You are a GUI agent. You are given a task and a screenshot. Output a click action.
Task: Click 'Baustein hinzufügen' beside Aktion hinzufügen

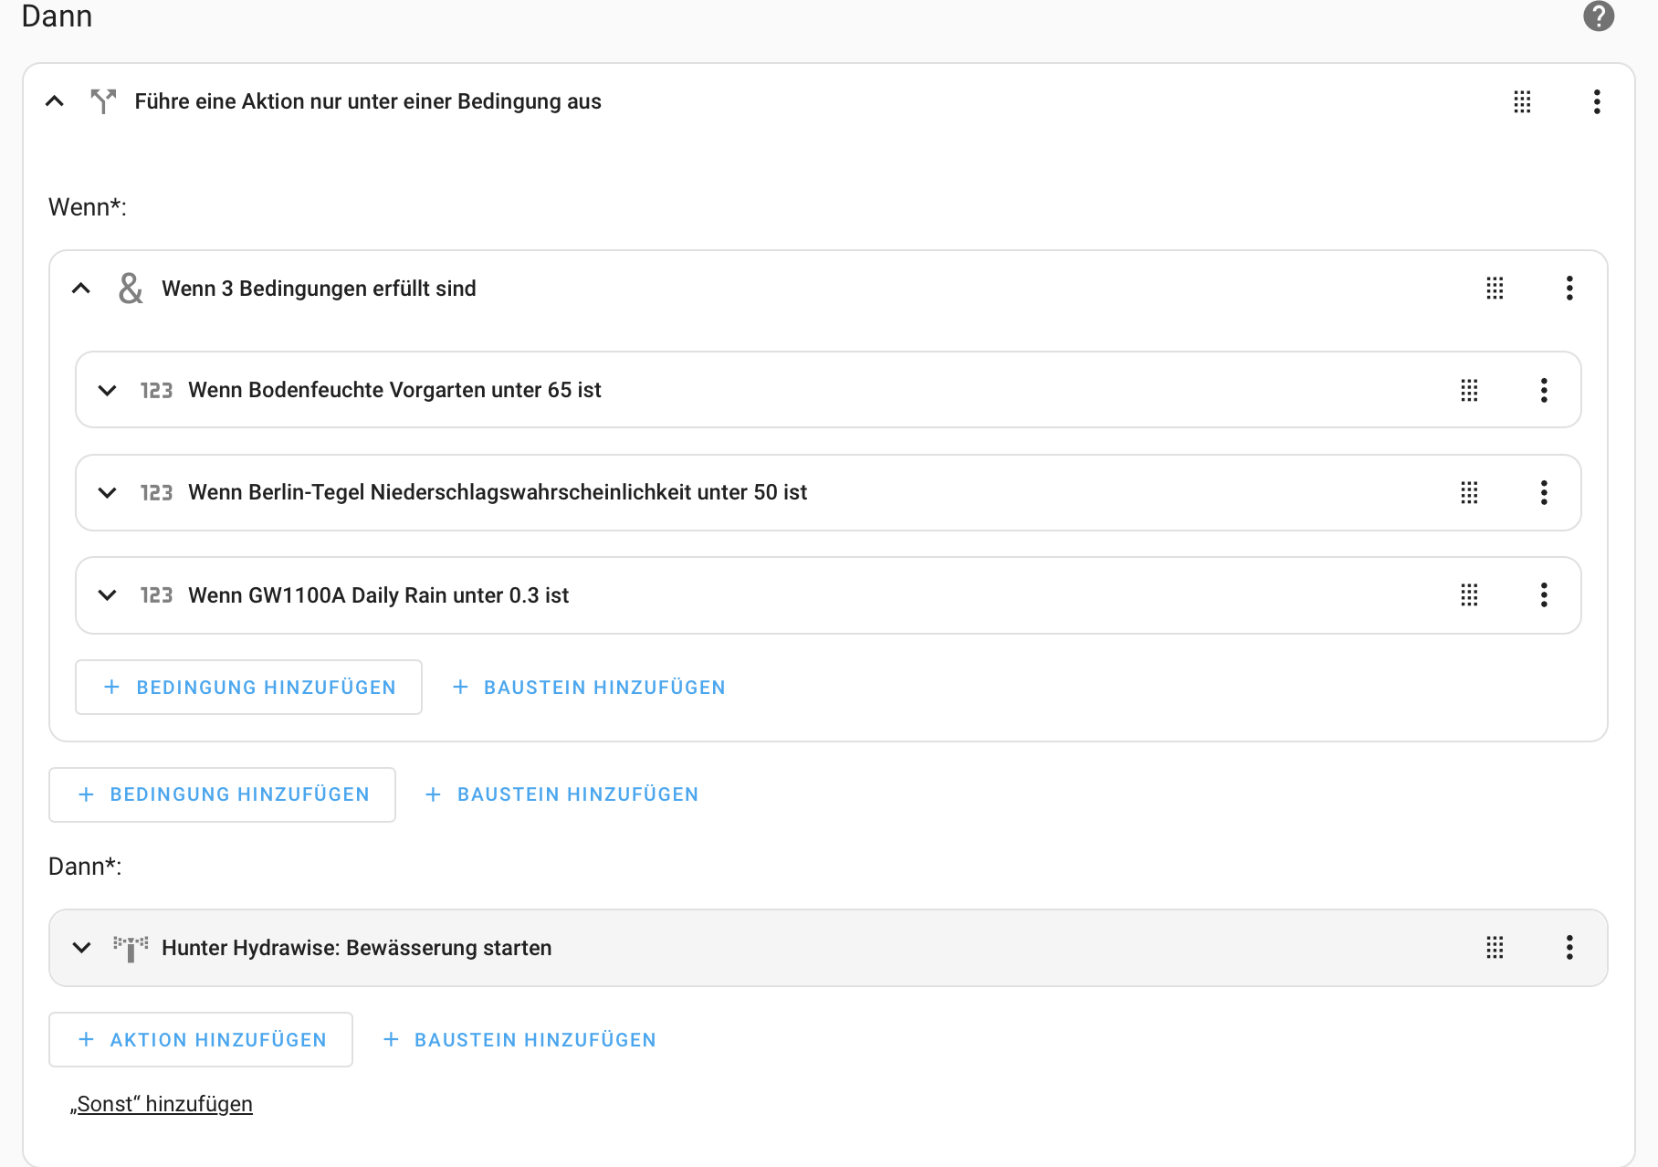tap(519, 1040)
